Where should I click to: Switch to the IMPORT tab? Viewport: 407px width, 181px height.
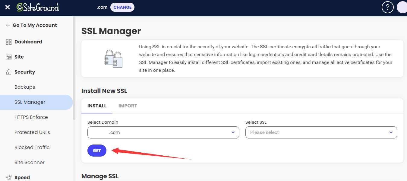click(128, 106)
